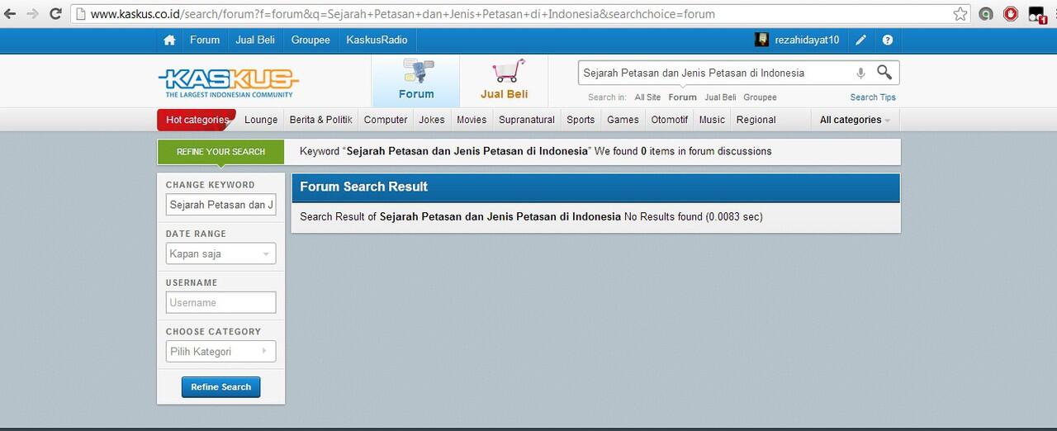Open the Pilih Kategori dropdown
The width and height of the screenshot is (1057, 431).
point(220,351)
